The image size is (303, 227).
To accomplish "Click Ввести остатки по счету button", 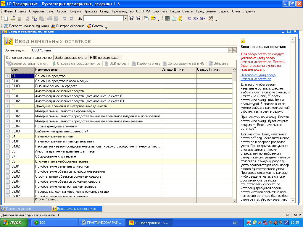I will click(27, 64).
